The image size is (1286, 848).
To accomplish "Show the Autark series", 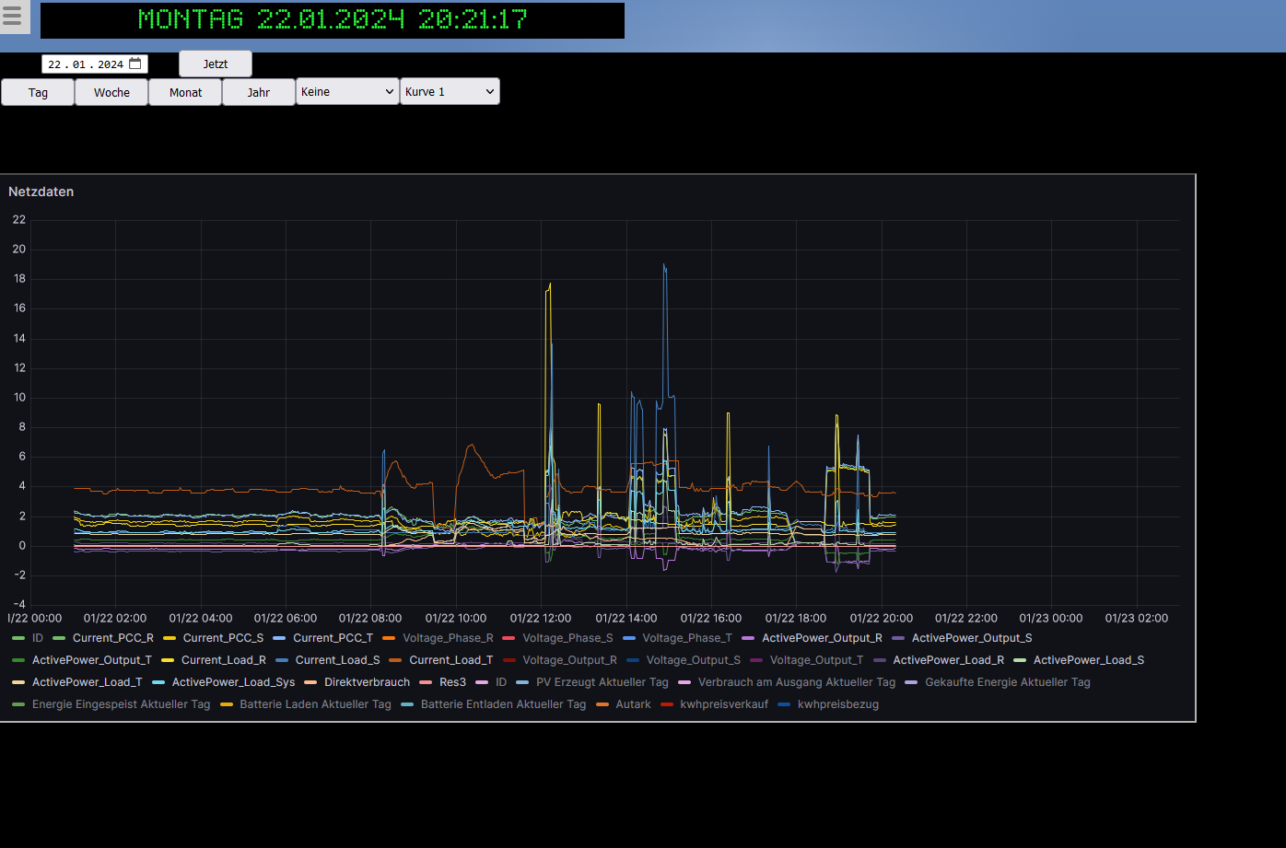I will (633, 704).
